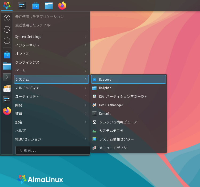Launch Firefox from the top panel
Screen dimensions: 200x187
(x=62, y=6)
